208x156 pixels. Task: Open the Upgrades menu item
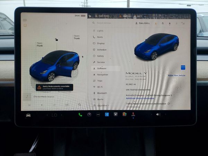click(x=101, y=105)
